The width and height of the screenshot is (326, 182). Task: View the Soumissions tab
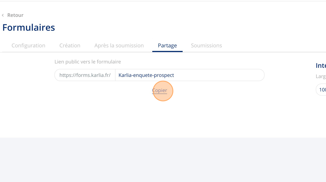pos(206,45)
